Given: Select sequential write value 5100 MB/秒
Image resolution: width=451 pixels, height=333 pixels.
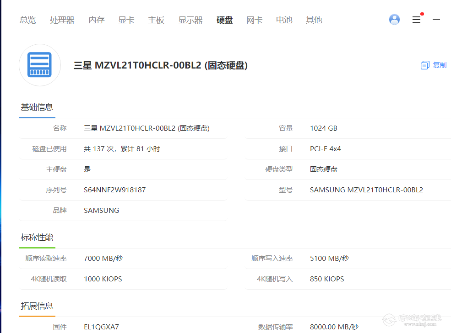Looking at the screenshot, I should click(x=329, y=259).
